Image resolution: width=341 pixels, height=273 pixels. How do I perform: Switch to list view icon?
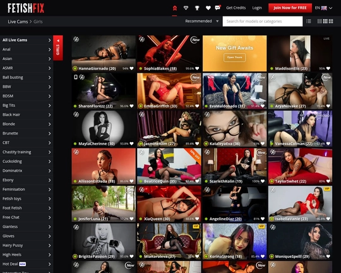tap(308, 21)
